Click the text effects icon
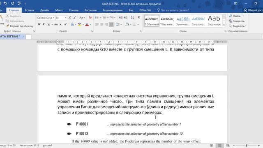Screen dimensions: 263x148 point(72,25)
